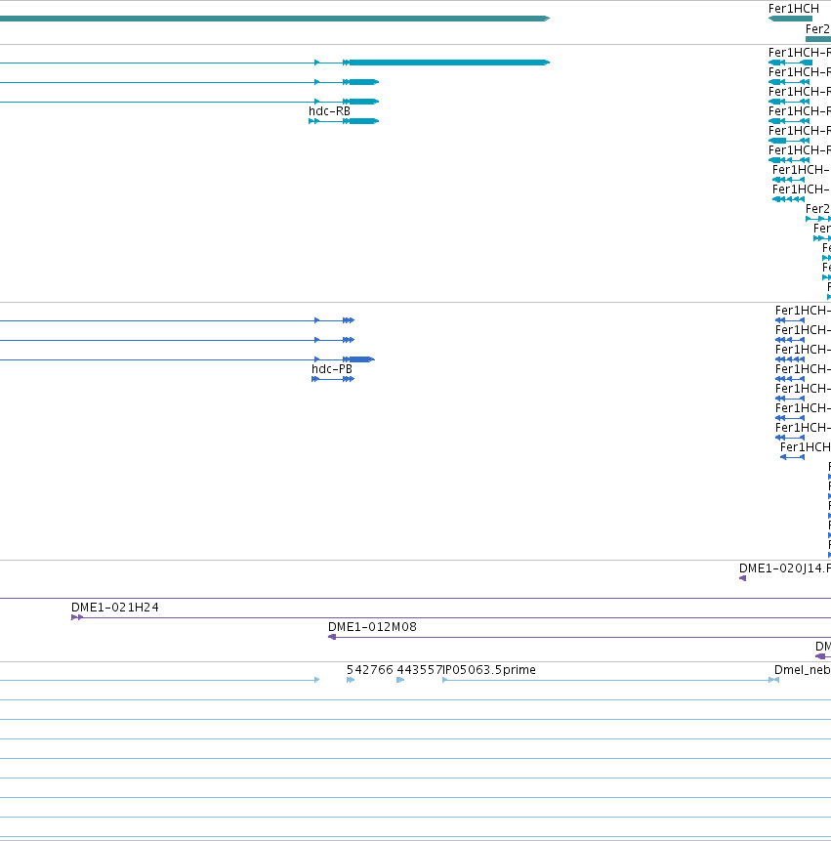
Task: Select purple arrowhead under DME1-020J14 label
Action: tap(742, 578)
